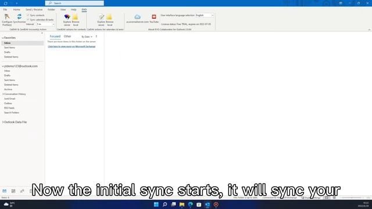Browse local folder for CardDAV contacts
Image resolution: width=372 pixels, height=209 pixels.
pyautogui.click(x=76, y=20)
